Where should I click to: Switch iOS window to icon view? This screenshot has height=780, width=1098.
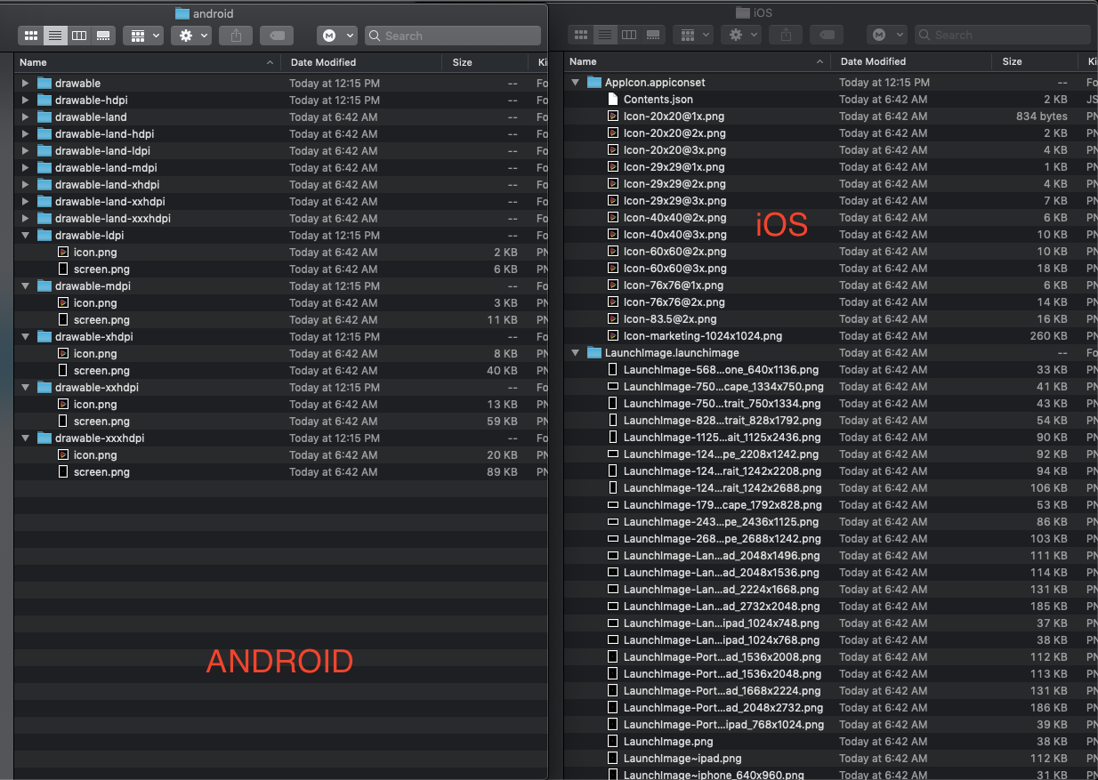[x=581, y=35]
